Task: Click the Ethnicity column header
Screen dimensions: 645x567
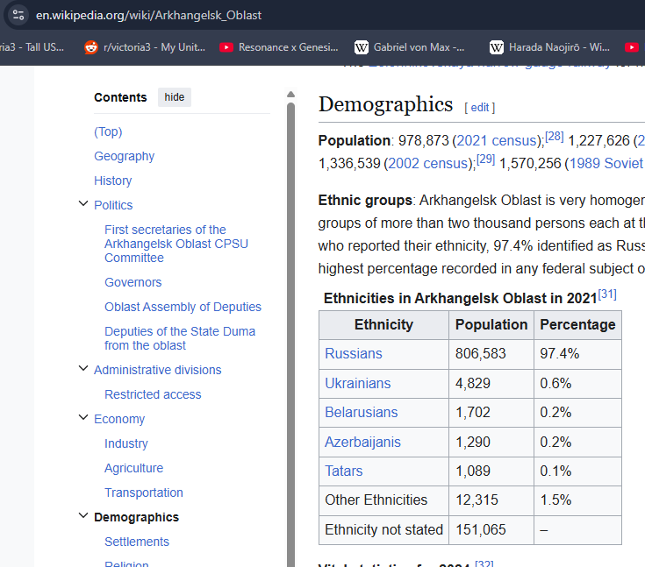Action: pos(383,324)
